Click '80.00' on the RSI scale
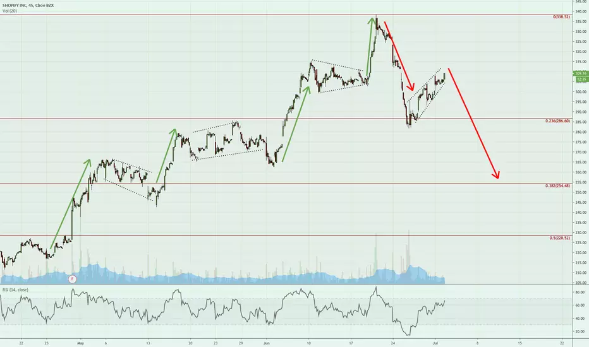589x347 pixels. [x=580, y=292]
